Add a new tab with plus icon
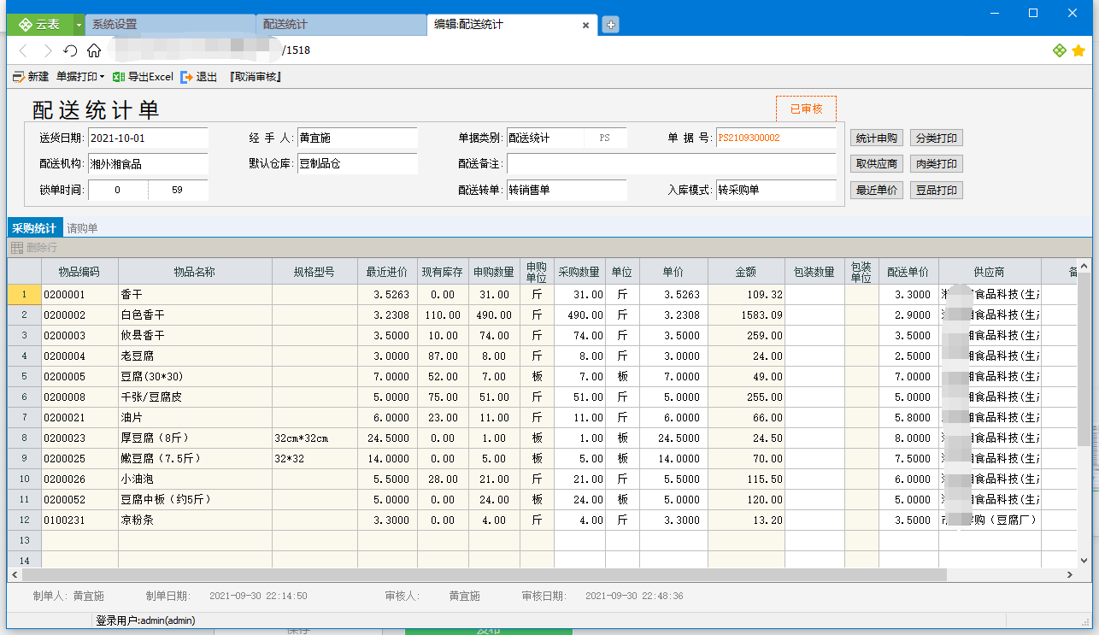 pos(610,25)
